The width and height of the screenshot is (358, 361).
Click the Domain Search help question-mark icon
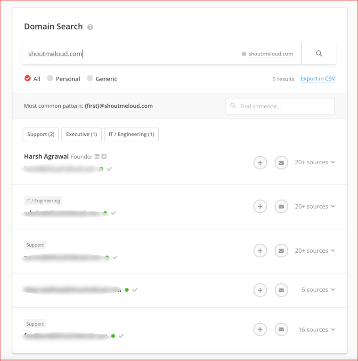[90, 27]
